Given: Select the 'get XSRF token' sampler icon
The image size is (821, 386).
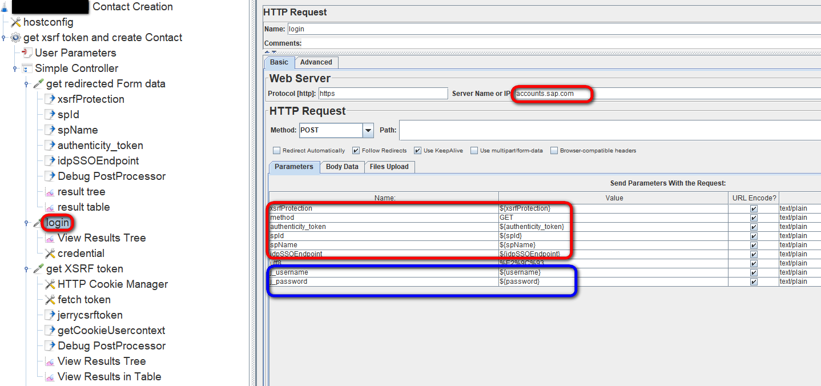Looking at the screenshot, I should click(38, 269).
